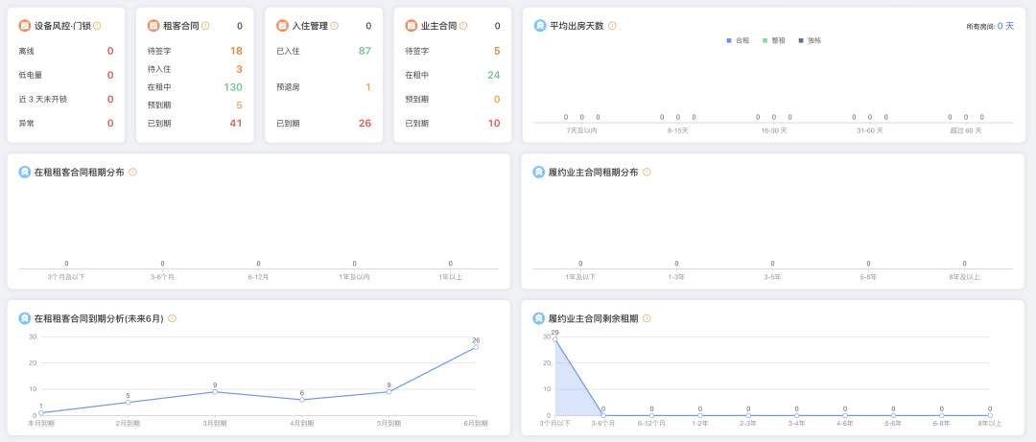Toggle the 整租 legend series

click(x=774, y=40)
